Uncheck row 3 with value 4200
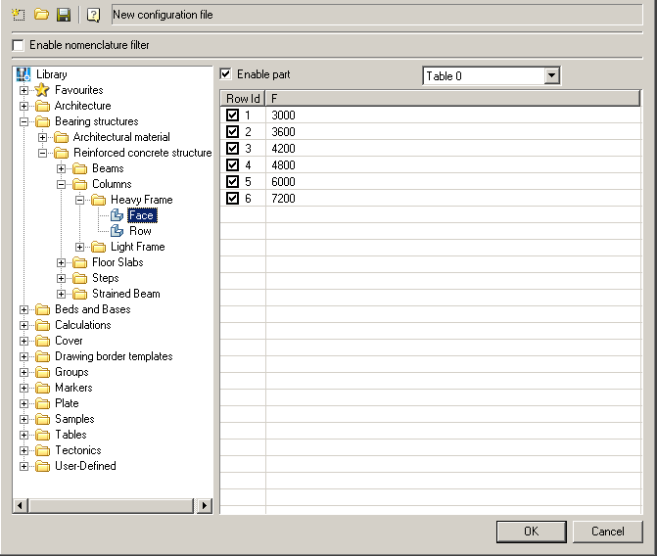The width and height of the screenshot is (657, 556). [x=232, y=149]
